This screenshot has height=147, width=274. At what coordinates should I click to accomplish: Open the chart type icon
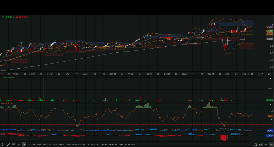(x=256, y=144)
